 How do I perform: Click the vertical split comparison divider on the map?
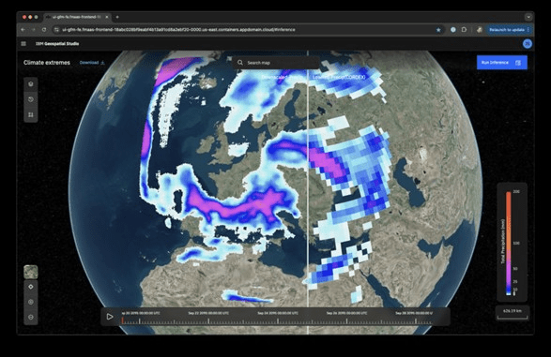point(308,192)
